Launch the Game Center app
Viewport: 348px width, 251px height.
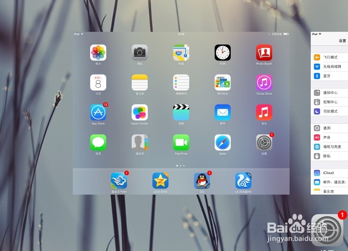140,112
